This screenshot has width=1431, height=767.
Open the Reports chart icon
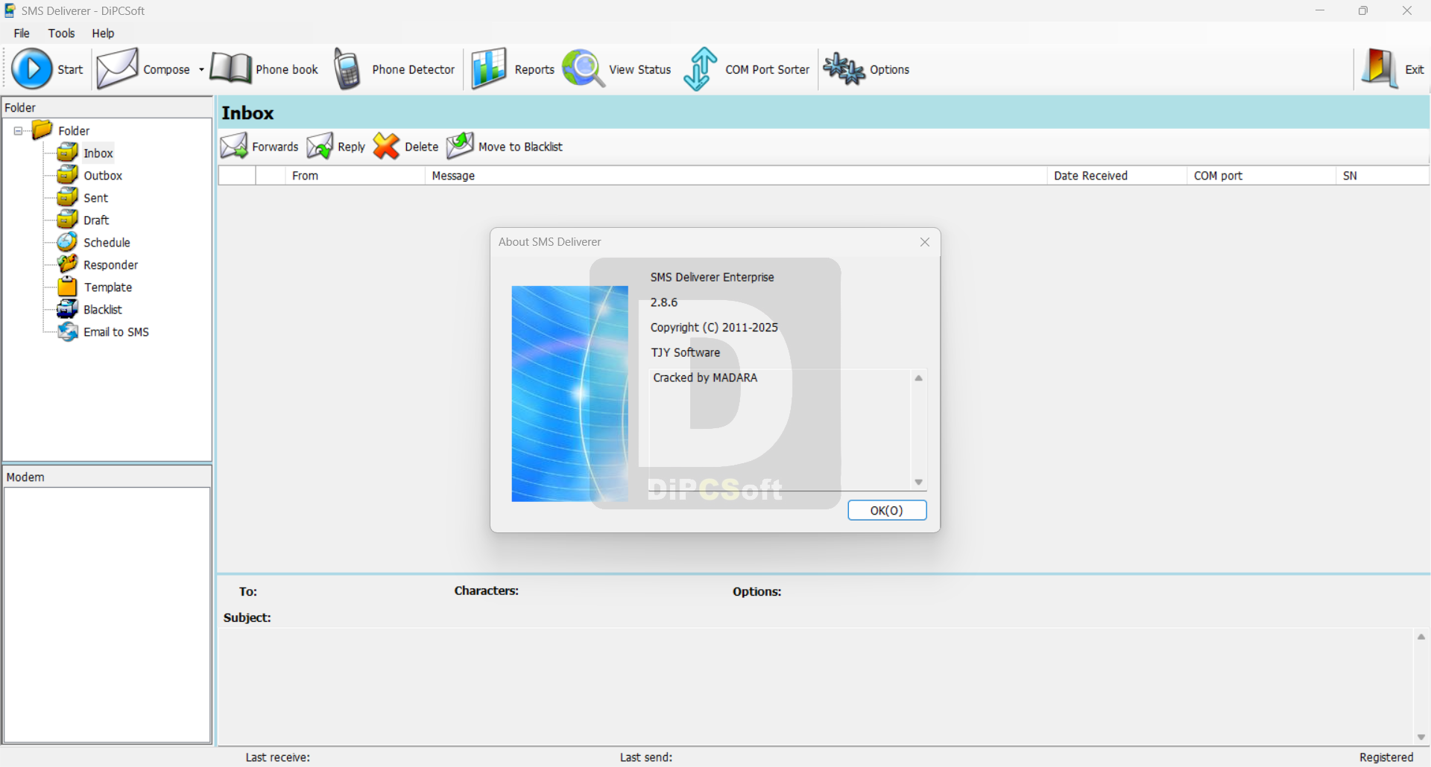[x=489, y=69]
